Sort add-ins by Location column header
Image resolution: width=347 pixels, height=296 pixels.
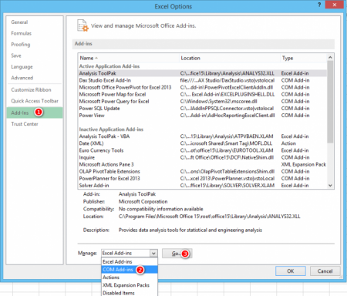tap(230, 59)
